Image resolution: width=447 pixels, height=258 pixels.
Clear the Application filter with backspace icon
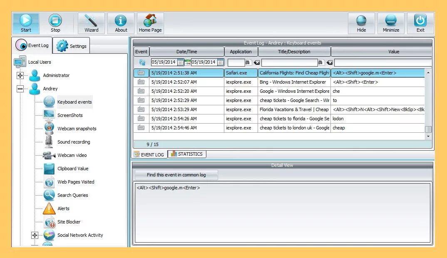[x=256, y=62]
